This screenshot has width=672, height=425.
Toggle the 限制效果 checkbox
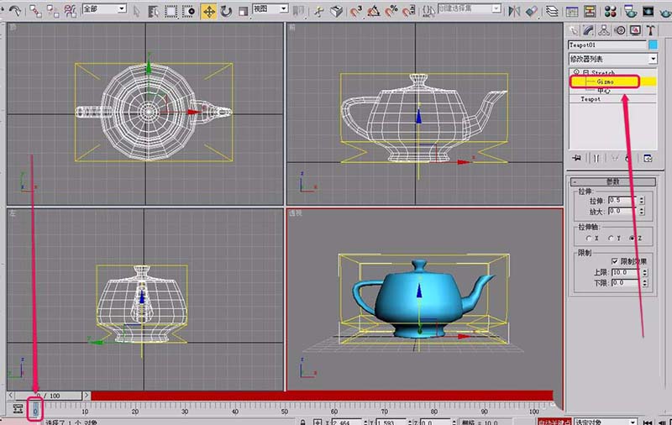pyautogui.click(x=615, y=261)
